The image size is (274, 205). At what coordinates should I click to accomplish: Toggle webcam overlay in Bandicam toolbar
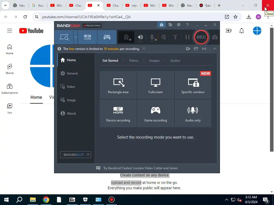126,37
